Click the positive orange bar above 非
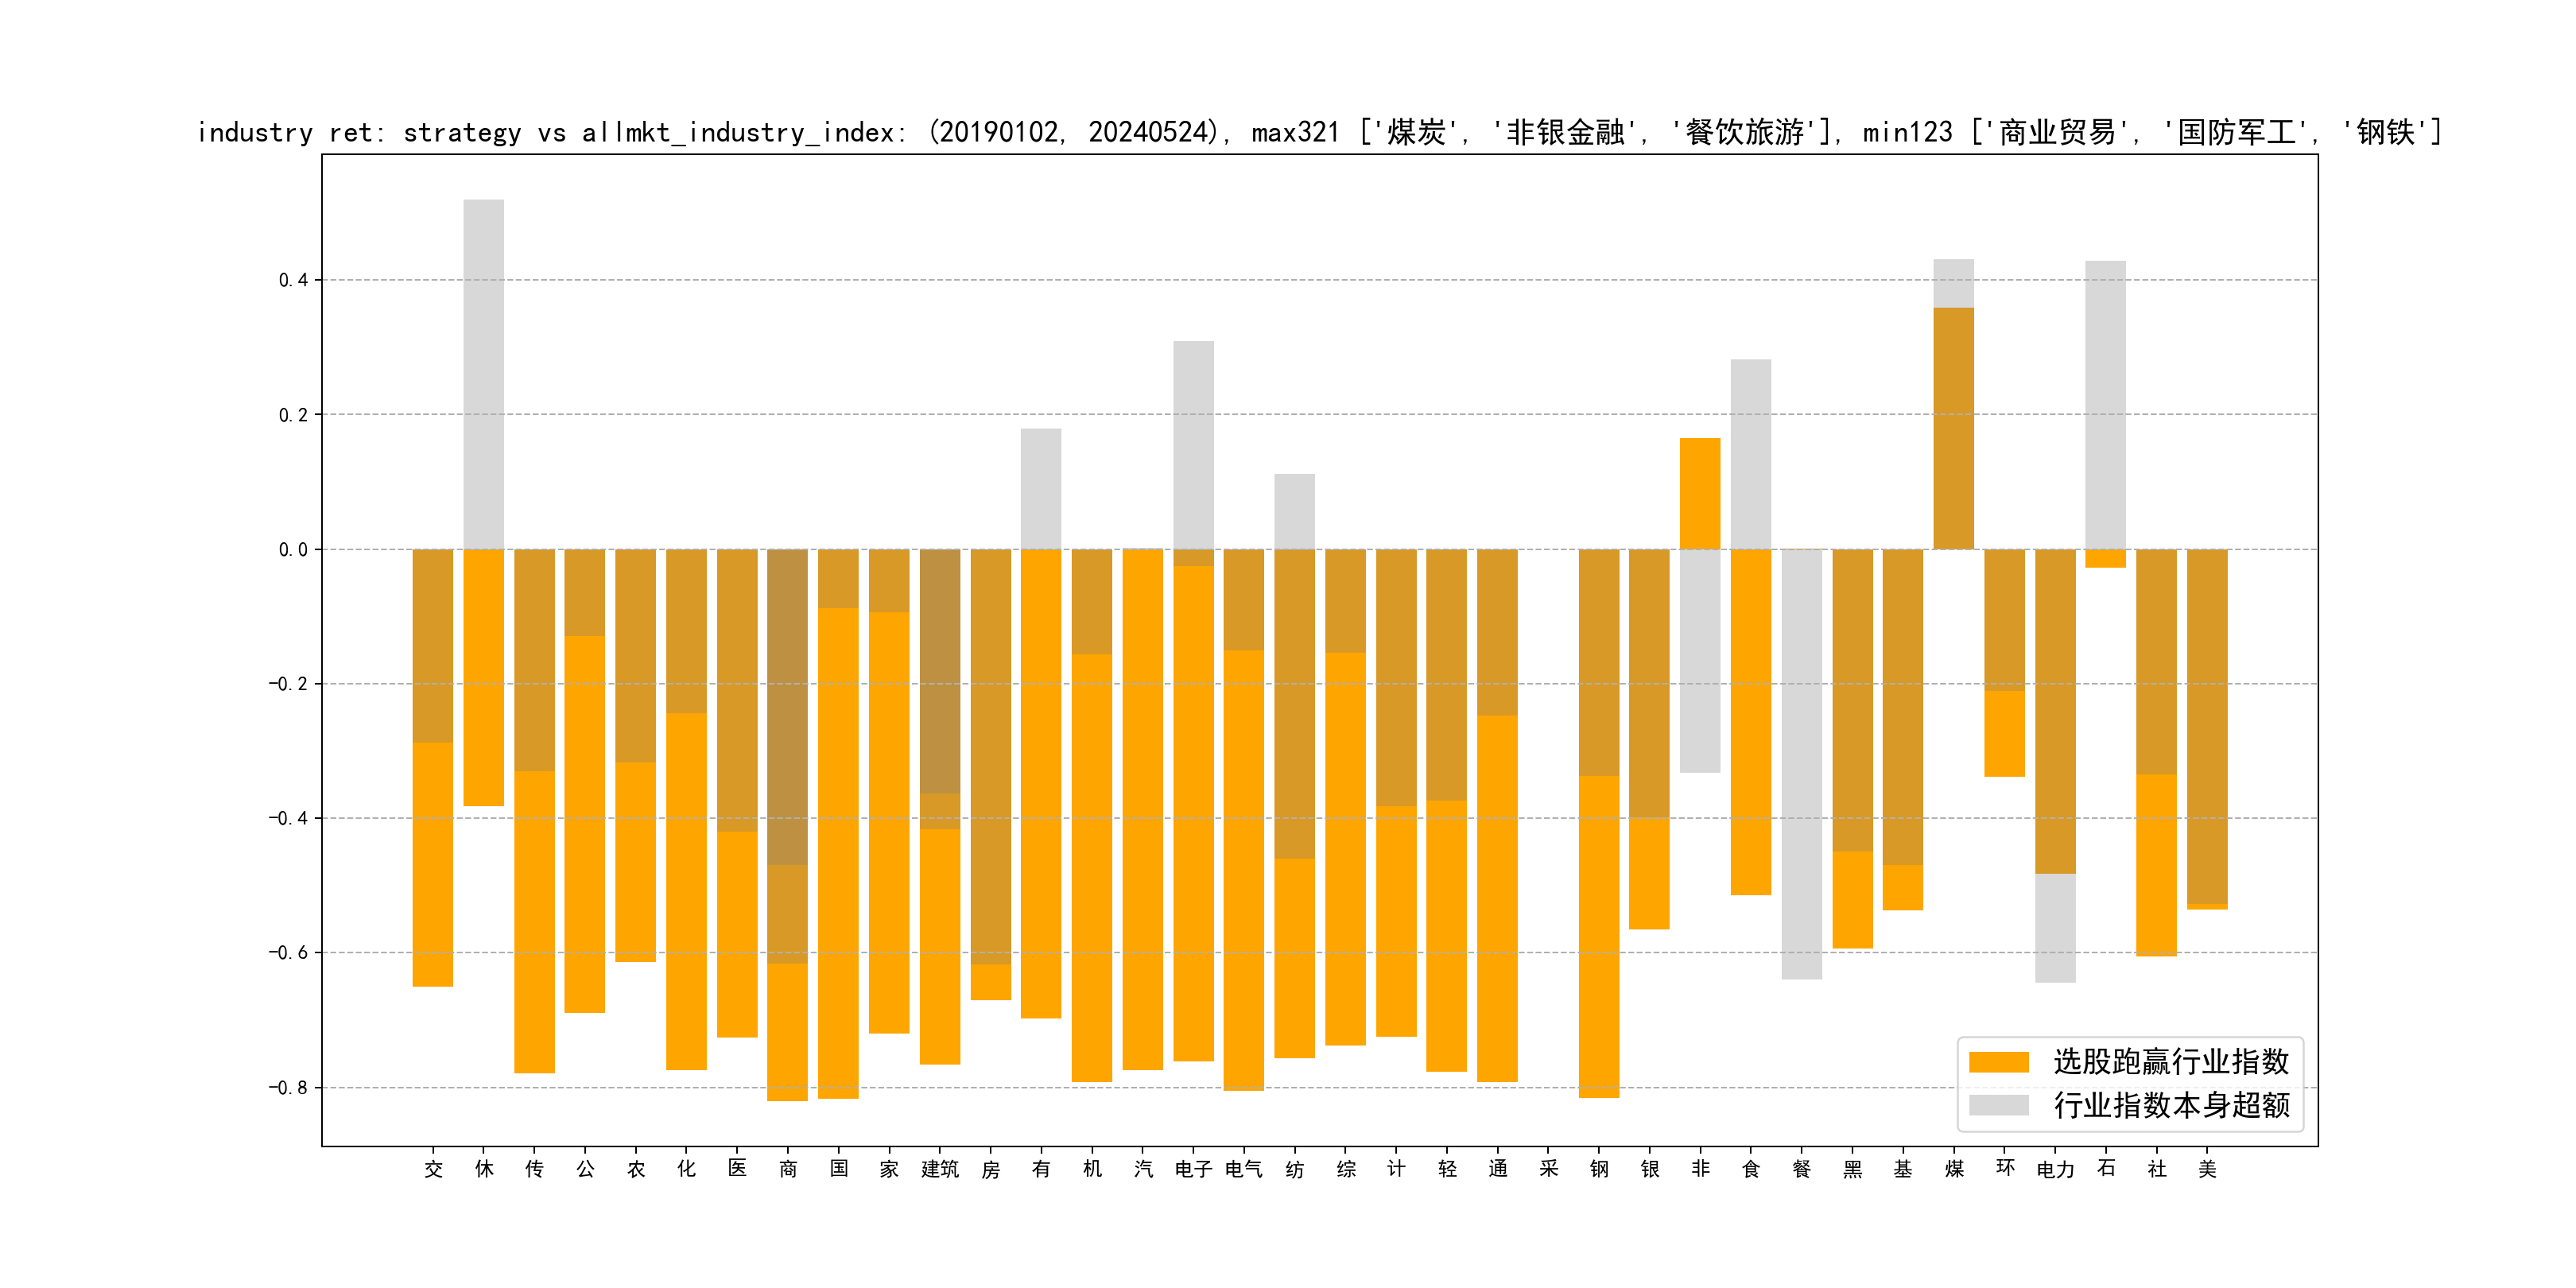The height and width of the screenshot is (1288, 2576). pyautogui.click(x=1700, y=493)
